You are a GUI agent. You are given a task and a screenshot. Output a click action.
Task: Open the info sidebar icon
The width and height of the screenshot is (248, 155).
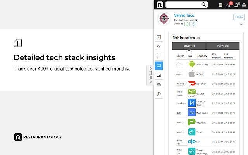point(159,37)
